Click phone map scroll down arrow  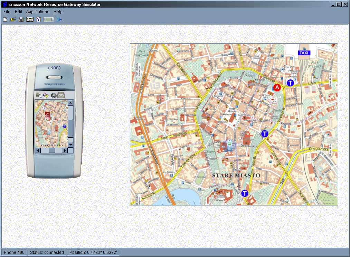(x=70, y=145)
